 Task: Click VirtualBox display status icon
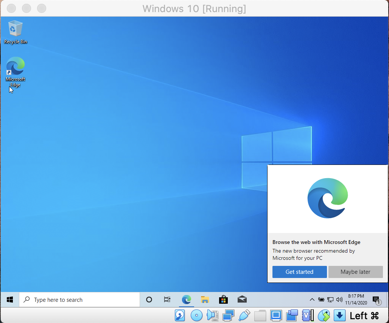[x=276, y=315]
